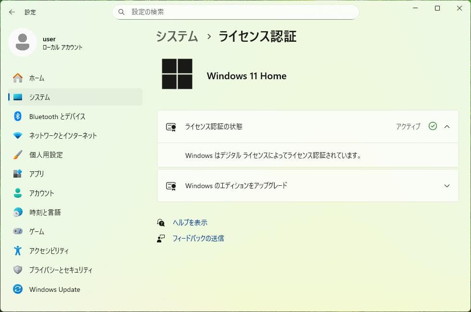The image size is (471, 312).
Task: Click the システム monitor icon
Action: [18, 97]
